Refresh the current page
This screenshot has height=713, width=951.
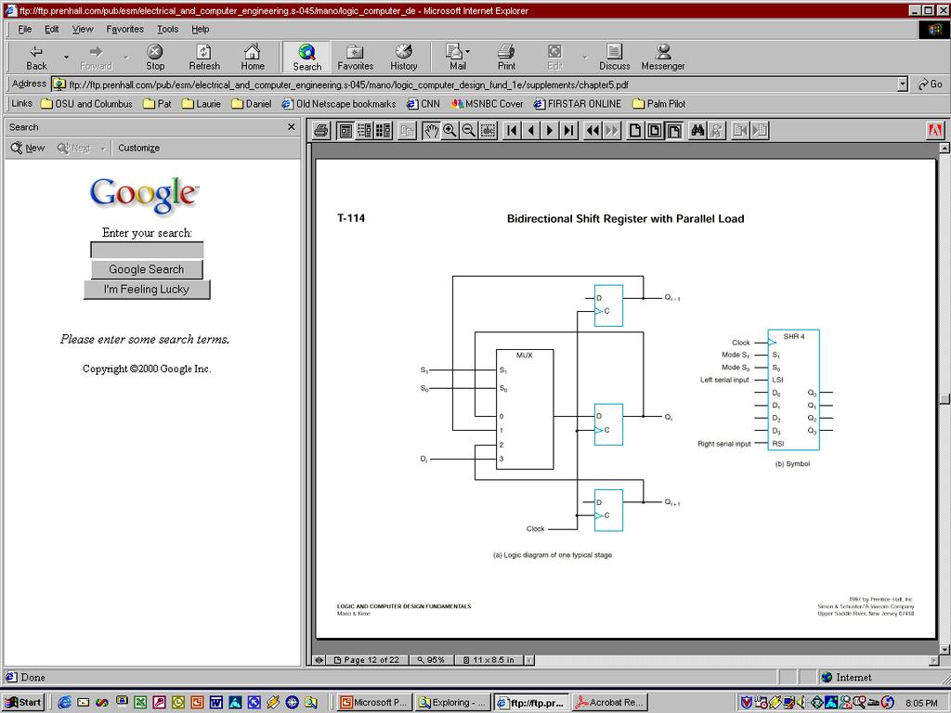tap(204, 58)
